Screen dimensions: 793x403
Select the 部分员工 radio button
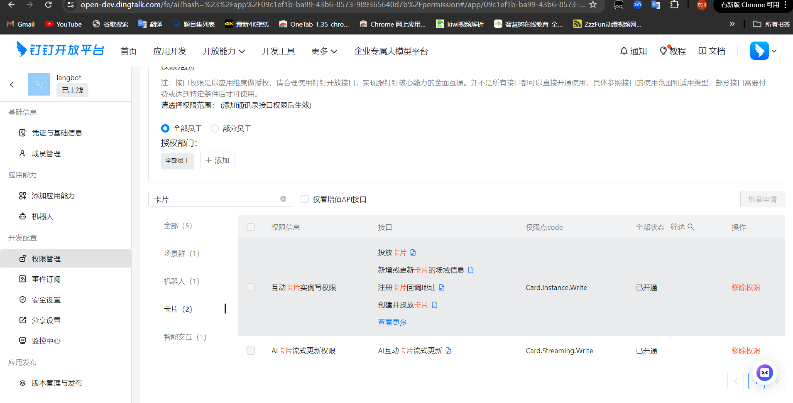(x=214, y=128)
